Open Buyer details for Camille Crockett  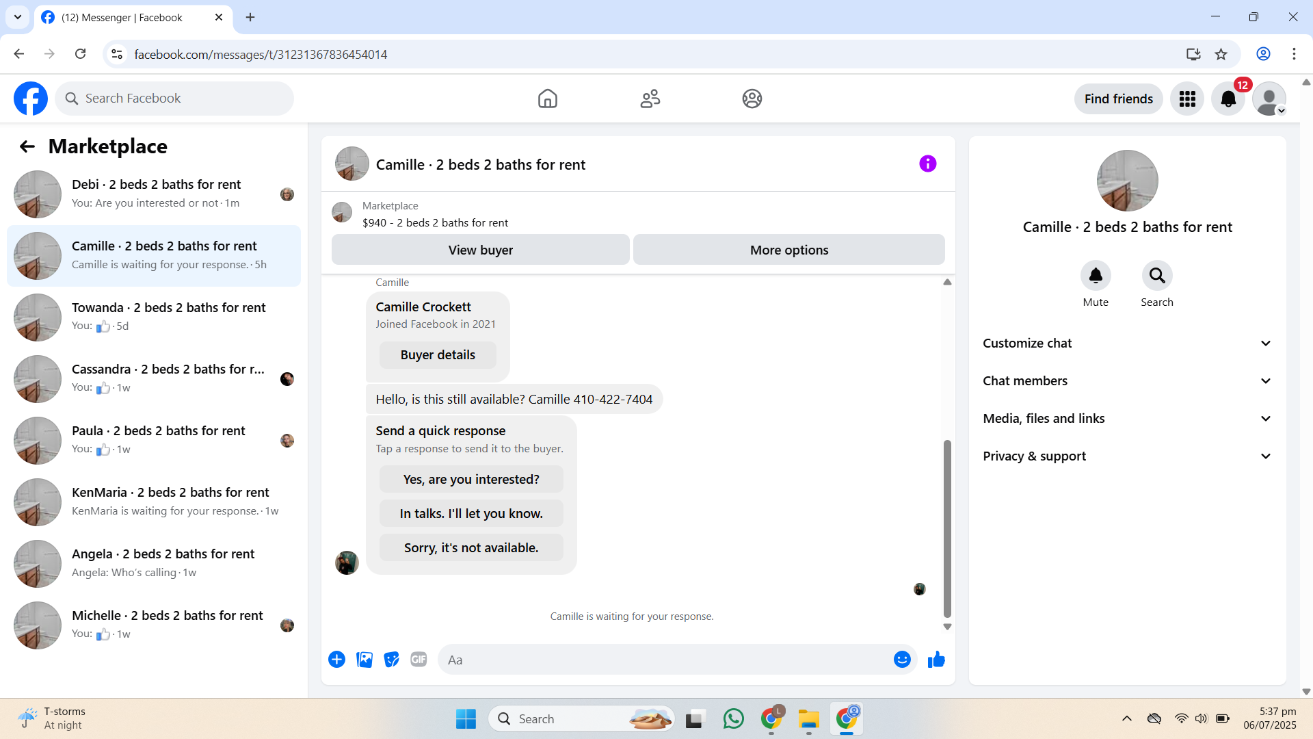pyautogui.click(x=438, y=355)
